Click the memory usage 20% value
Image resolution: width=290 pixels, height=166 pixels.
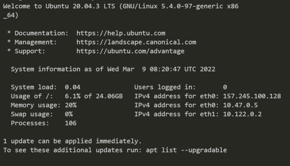pyautogui.click(x=71, y=105)
